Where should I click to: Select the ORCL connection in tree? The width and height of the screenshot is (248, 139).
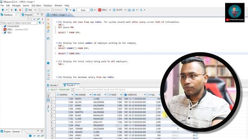10,29
